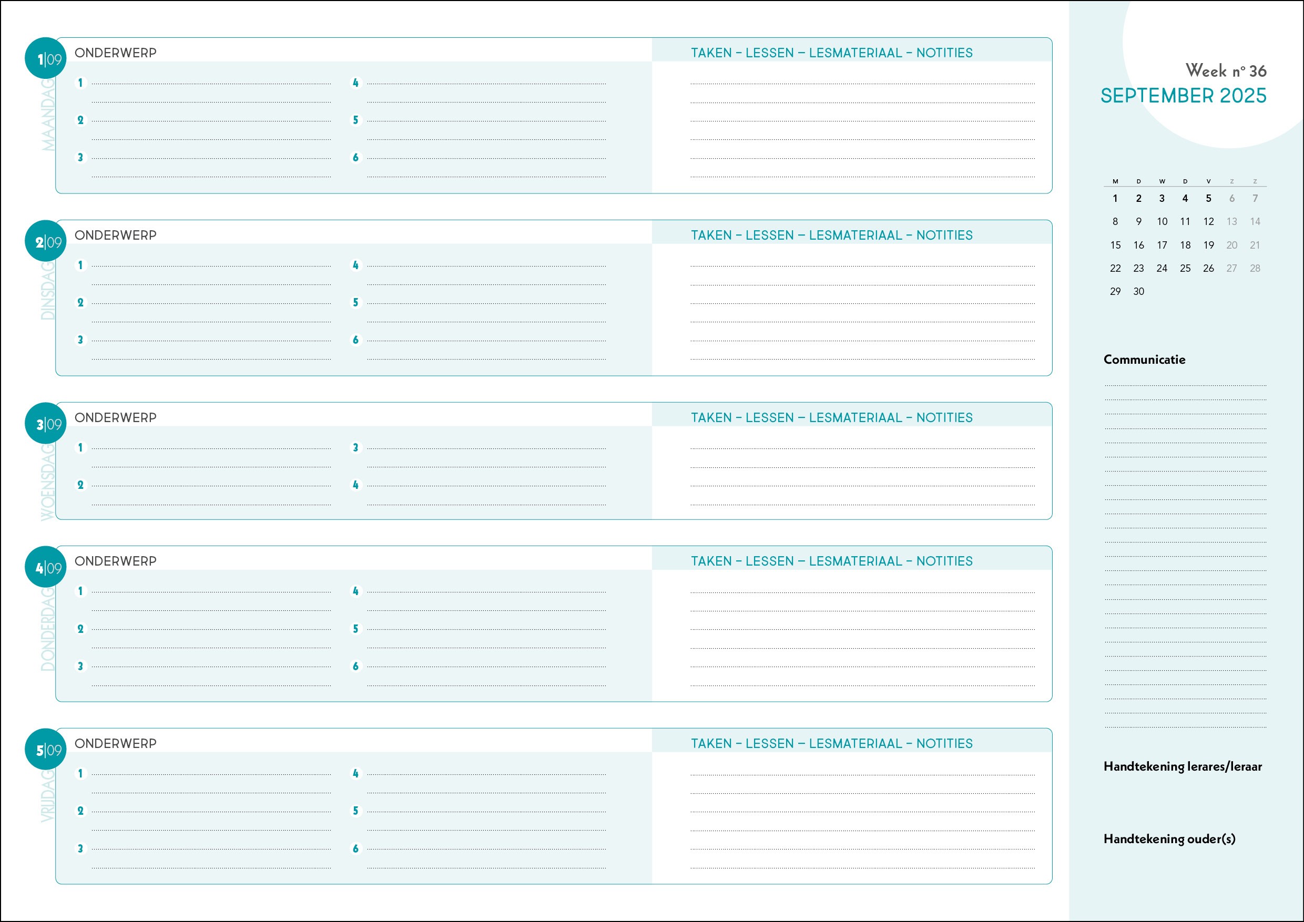Viewport: 1304px width, 922px height.
Task: Select day 1 in the mini calendar
Action: (1115, 198)
